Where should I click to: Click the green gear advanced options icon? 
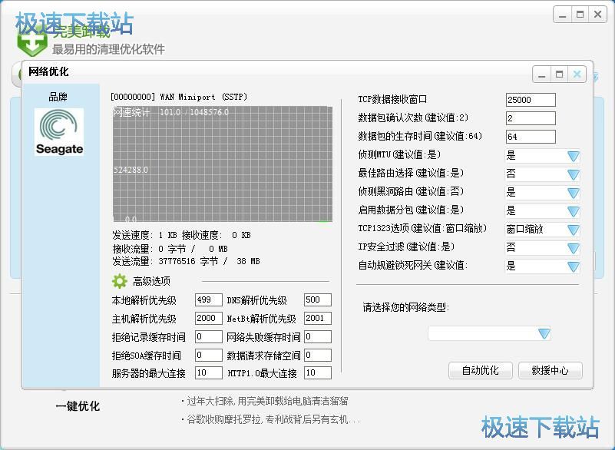[x=120, y=281]
